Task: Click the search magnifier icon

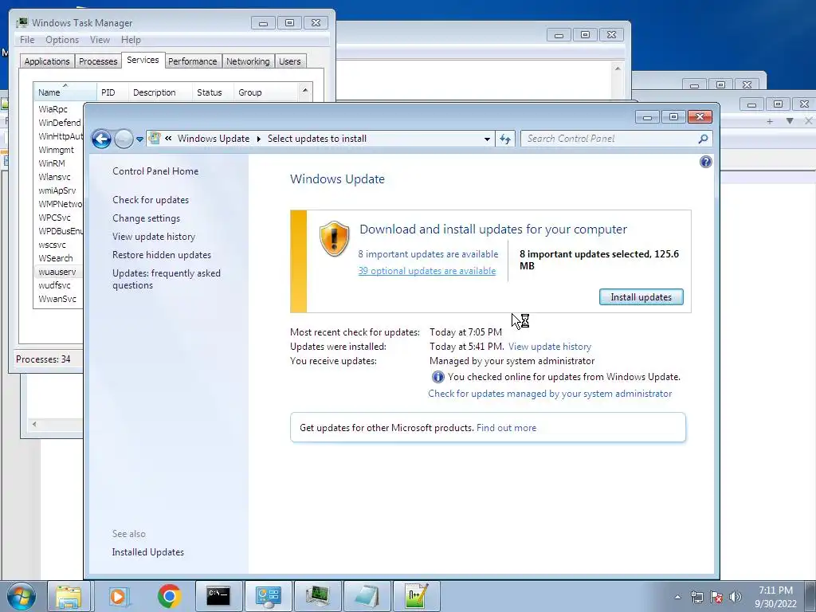Action: [x=703, y=139]
